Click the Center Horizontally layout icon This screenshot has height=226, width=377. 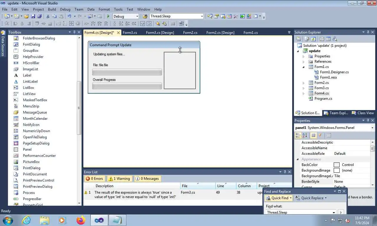[143, 24]
